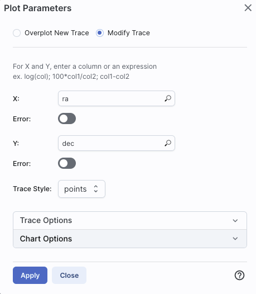Open the help question mark icon
Viewport: 256px width, 294px height.
239,275
